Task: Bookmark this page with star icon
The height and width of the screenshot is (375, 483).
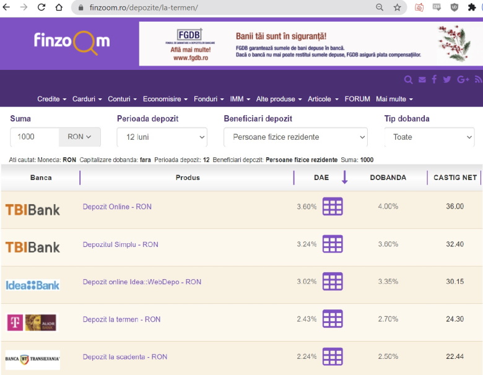Action: 397,7
